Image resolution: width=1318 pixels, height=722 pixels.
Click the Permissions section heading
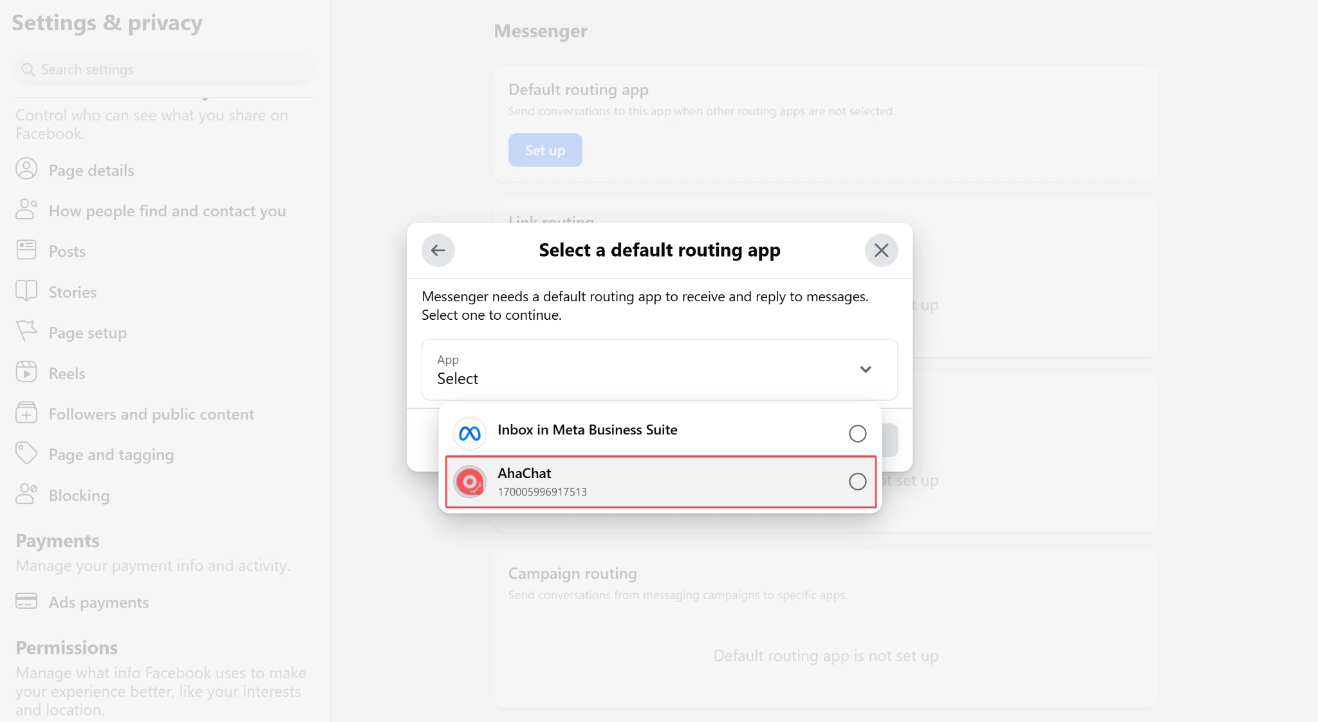66,647
